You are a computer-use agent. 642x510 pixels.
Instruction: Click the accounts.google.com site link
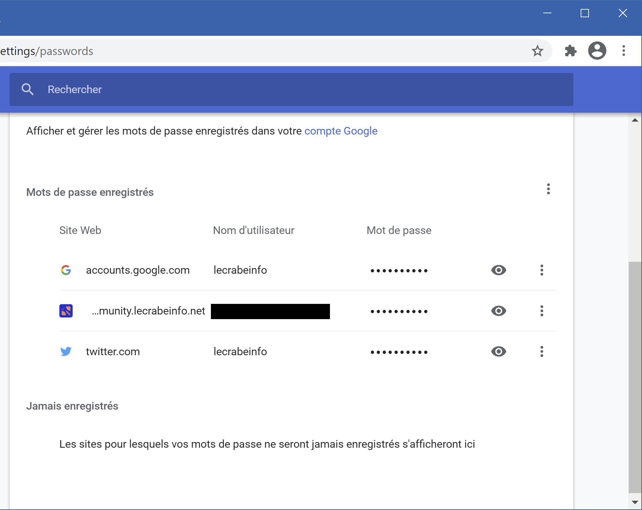(x=138, y=270)
